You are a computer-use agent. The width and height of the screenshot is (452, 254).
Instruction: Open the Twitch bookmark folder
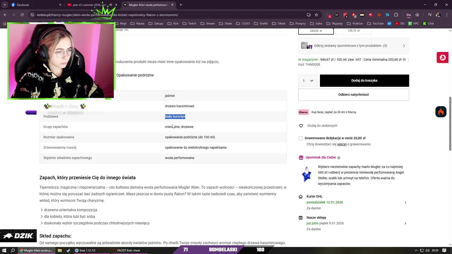point(189,24)
